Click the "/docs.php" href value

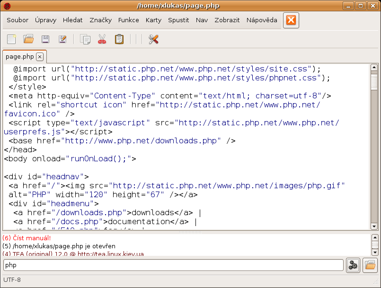[77, 222]
